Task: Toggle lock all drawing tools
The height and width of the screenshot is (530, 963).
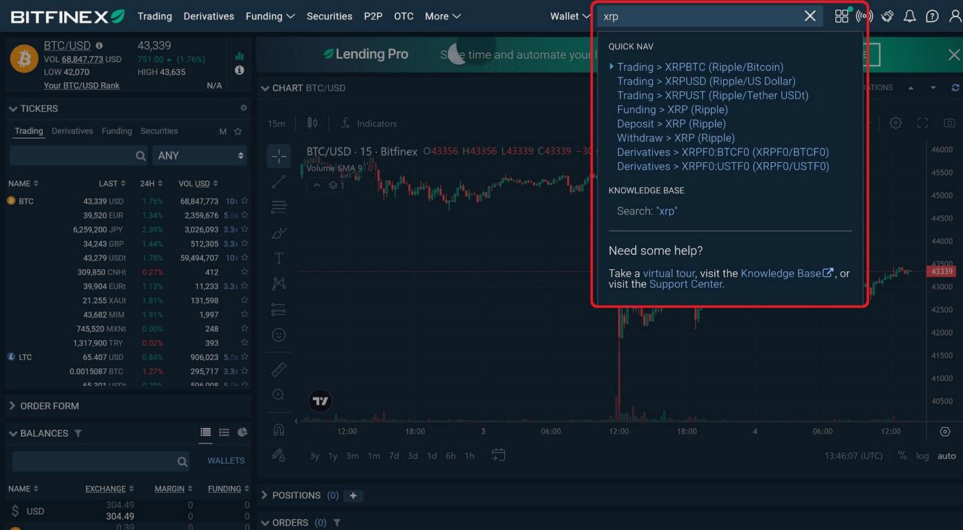Action: [279, 455]
